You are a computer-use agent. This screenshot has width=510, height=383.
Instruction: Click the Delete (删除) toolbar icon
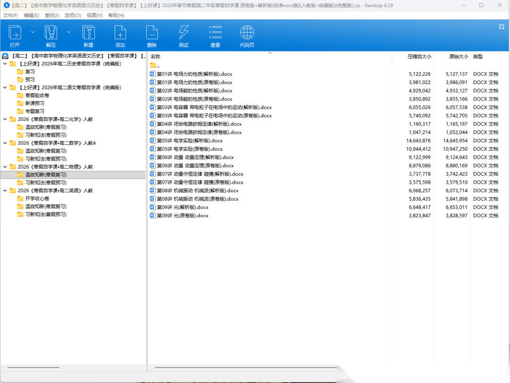152,33
